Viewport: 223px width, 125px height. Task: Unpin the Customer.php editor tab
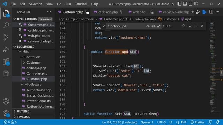(87, 12)
